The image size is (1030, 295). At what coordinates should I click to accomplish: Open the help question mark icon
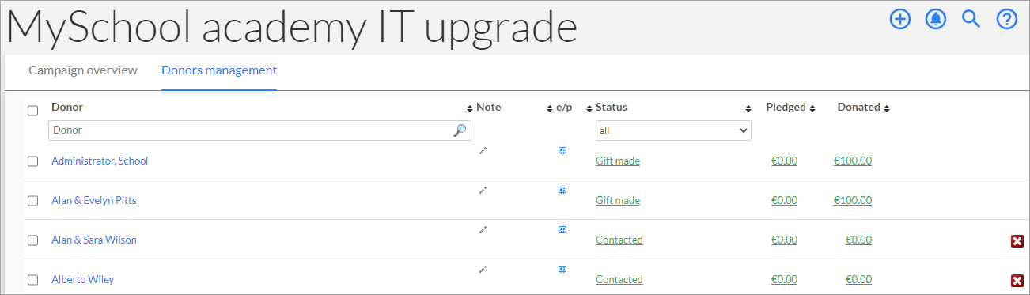coord(1006,19)
